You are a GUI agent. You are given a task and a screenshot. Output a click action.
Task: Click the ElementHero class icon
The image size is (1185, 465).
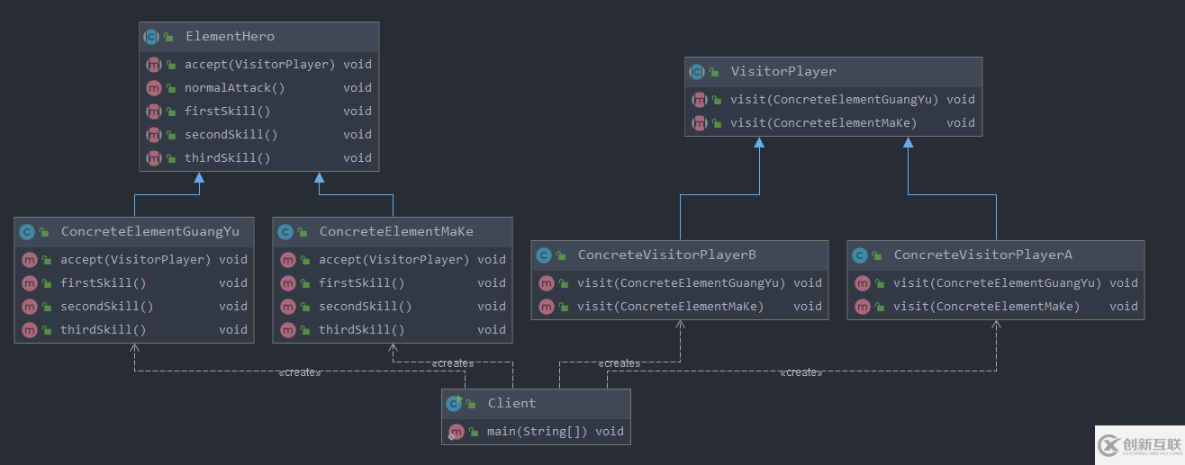click(152, 37)
